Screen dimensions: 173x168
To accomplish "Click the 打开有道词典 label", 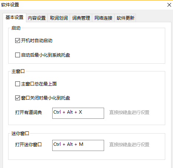I will 29,112.
